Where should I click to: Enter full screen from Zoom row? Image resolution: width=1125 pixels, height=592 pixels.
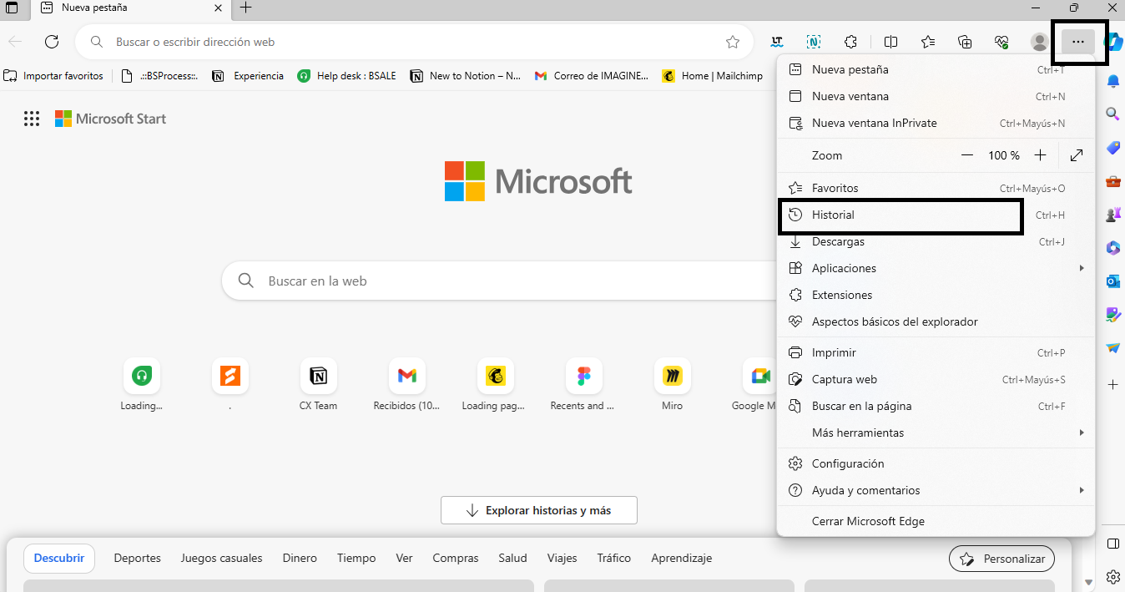(1077, 155)
